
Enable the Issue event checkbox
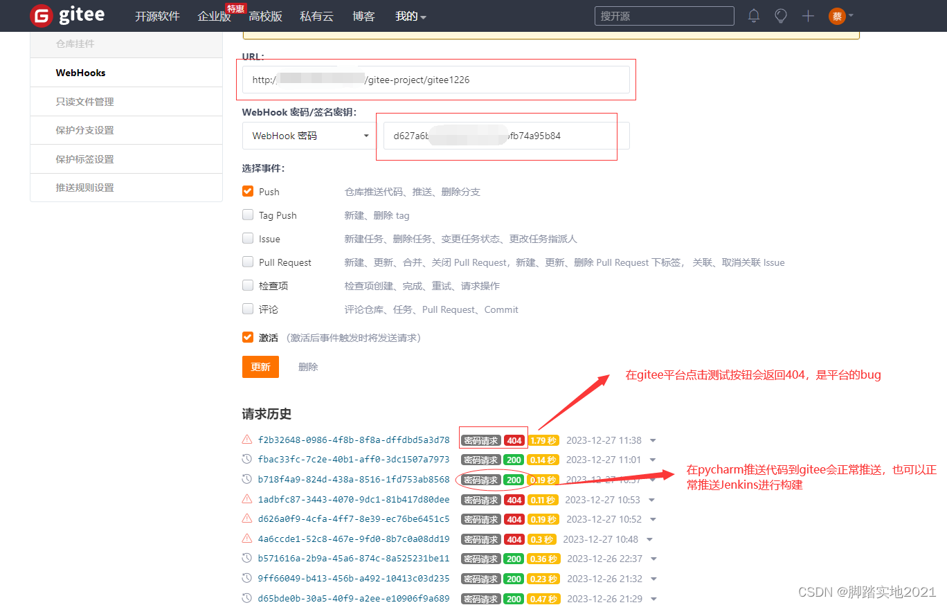point(248,238)
